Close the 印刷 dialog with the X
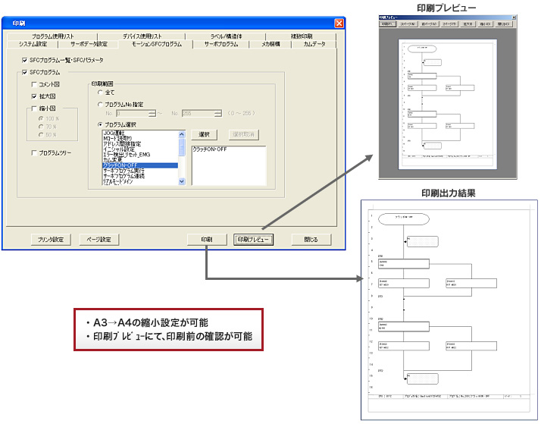This screenshot has height=424, width=541. [339, 23]
